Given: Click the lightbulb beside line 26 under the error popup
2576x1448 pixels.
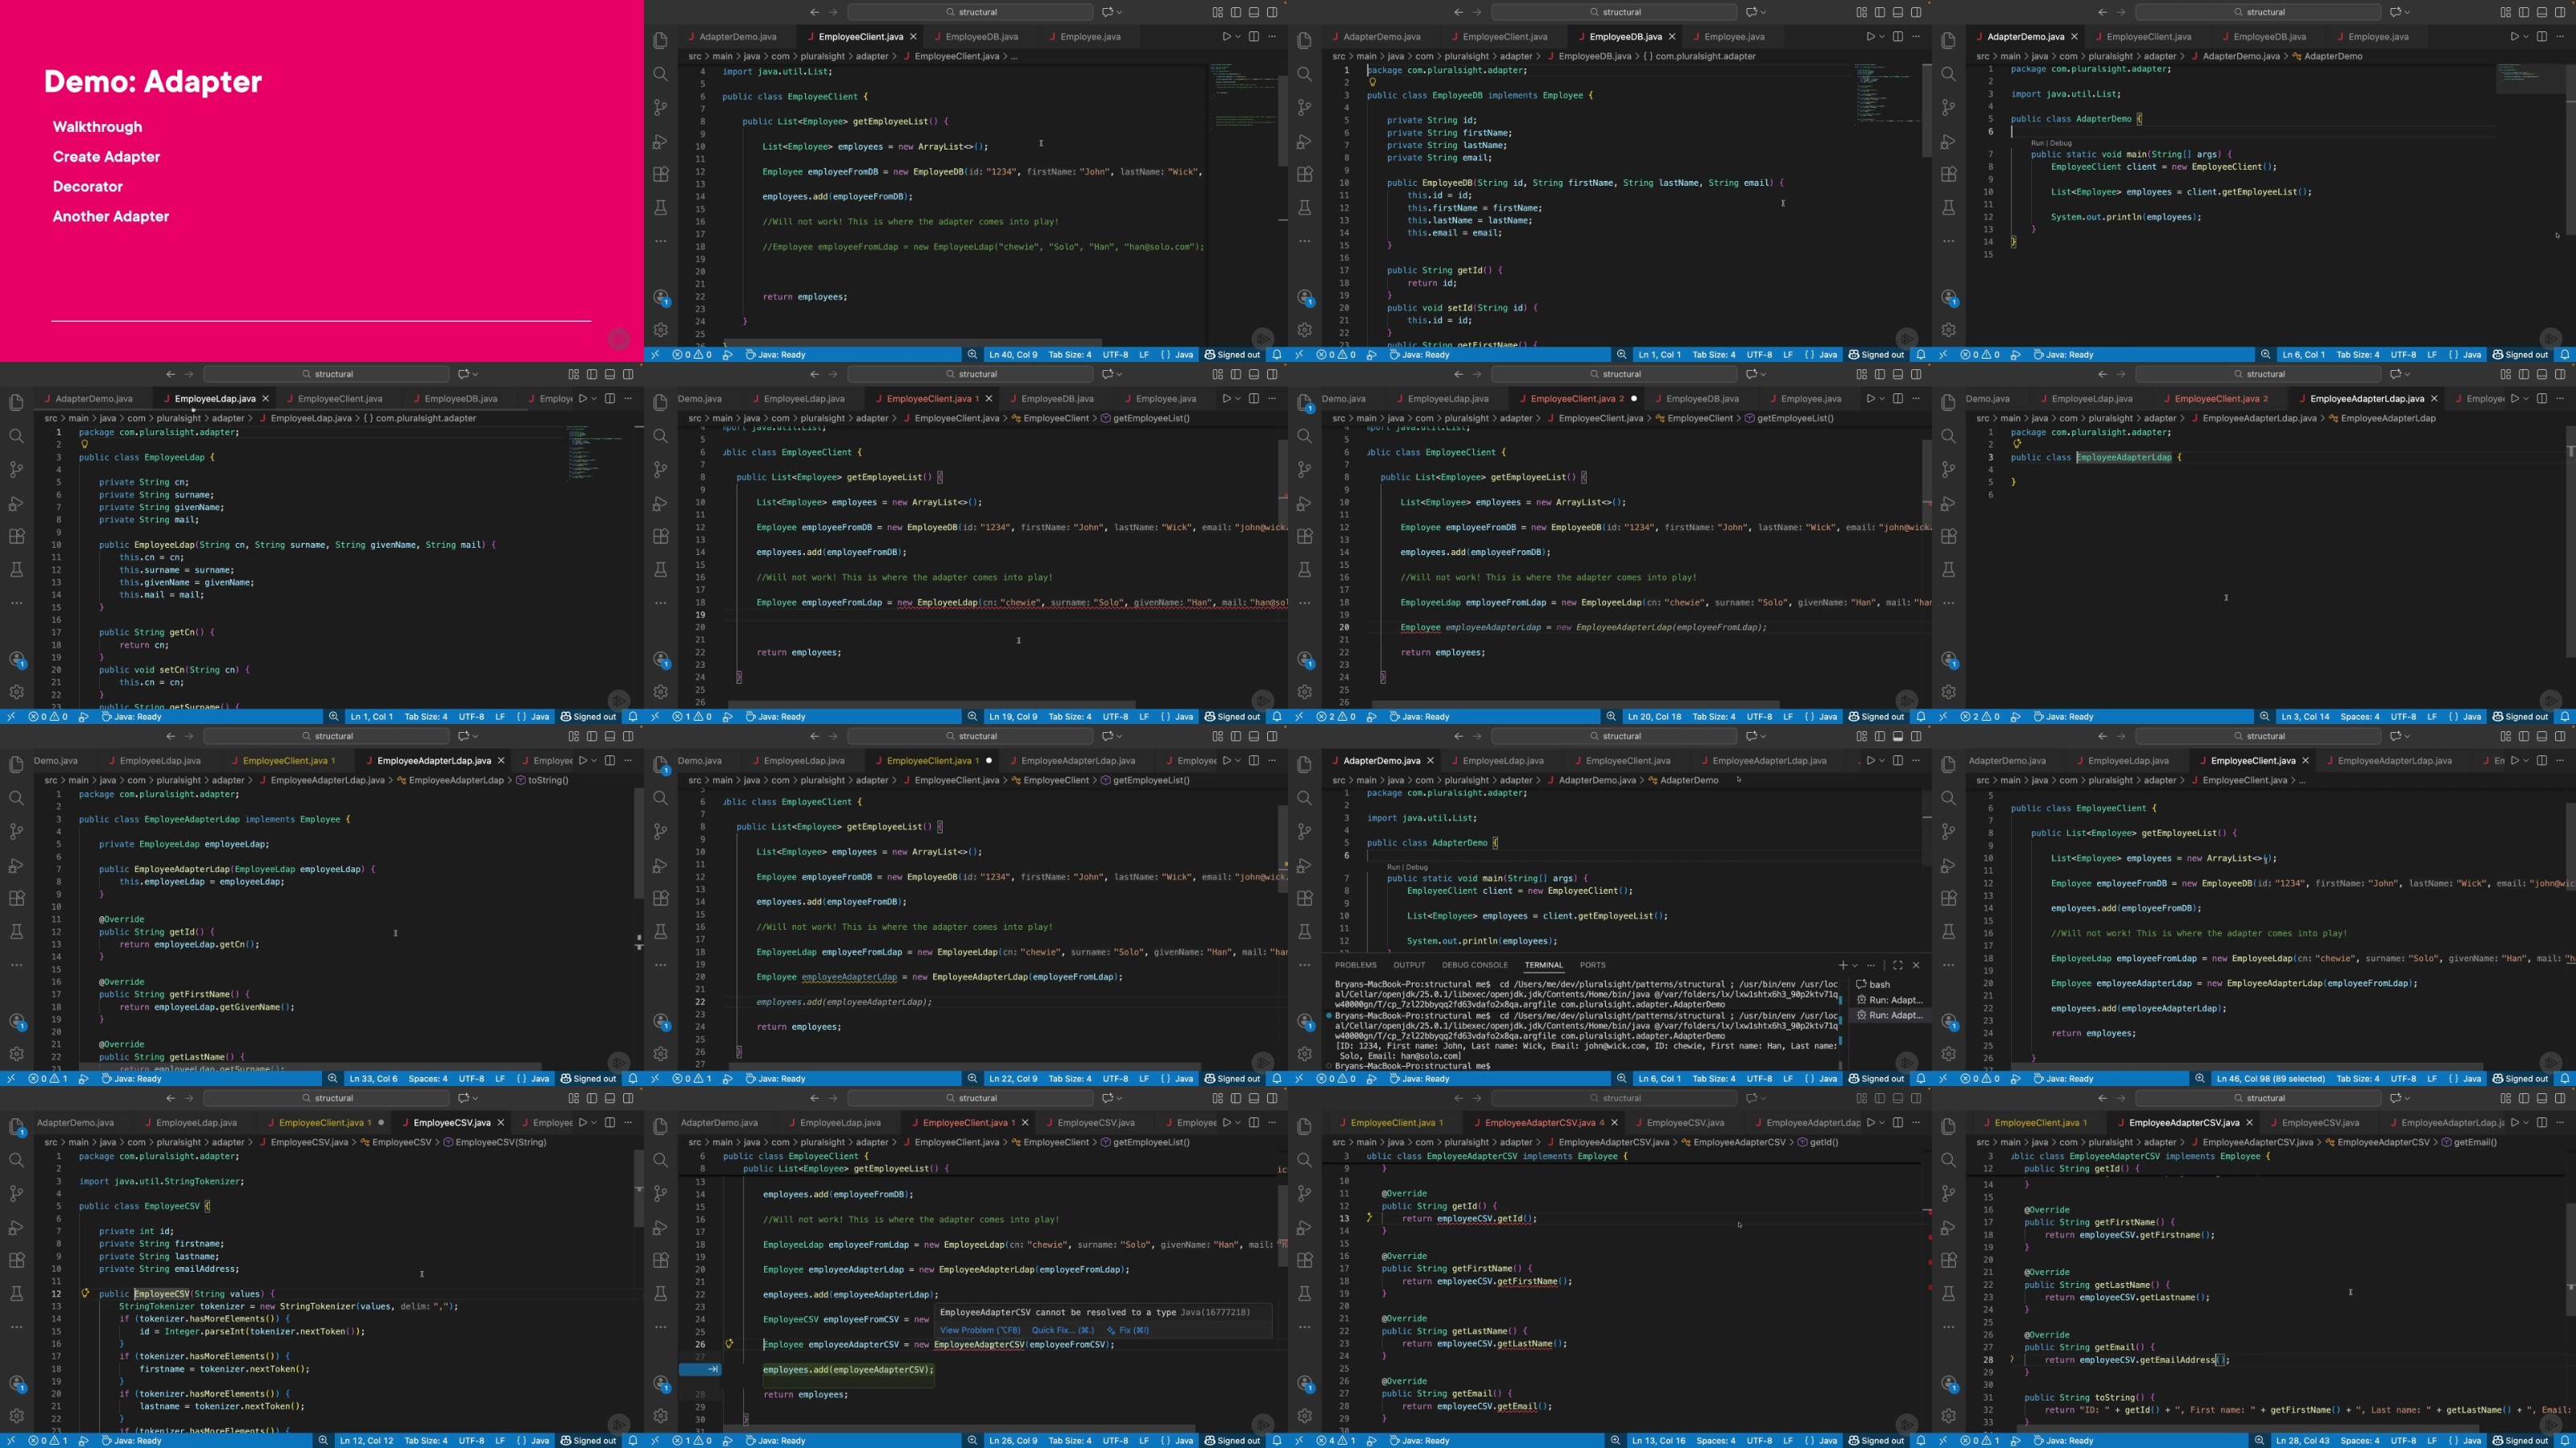Looking at the screenshot, I should point(729,1344).
